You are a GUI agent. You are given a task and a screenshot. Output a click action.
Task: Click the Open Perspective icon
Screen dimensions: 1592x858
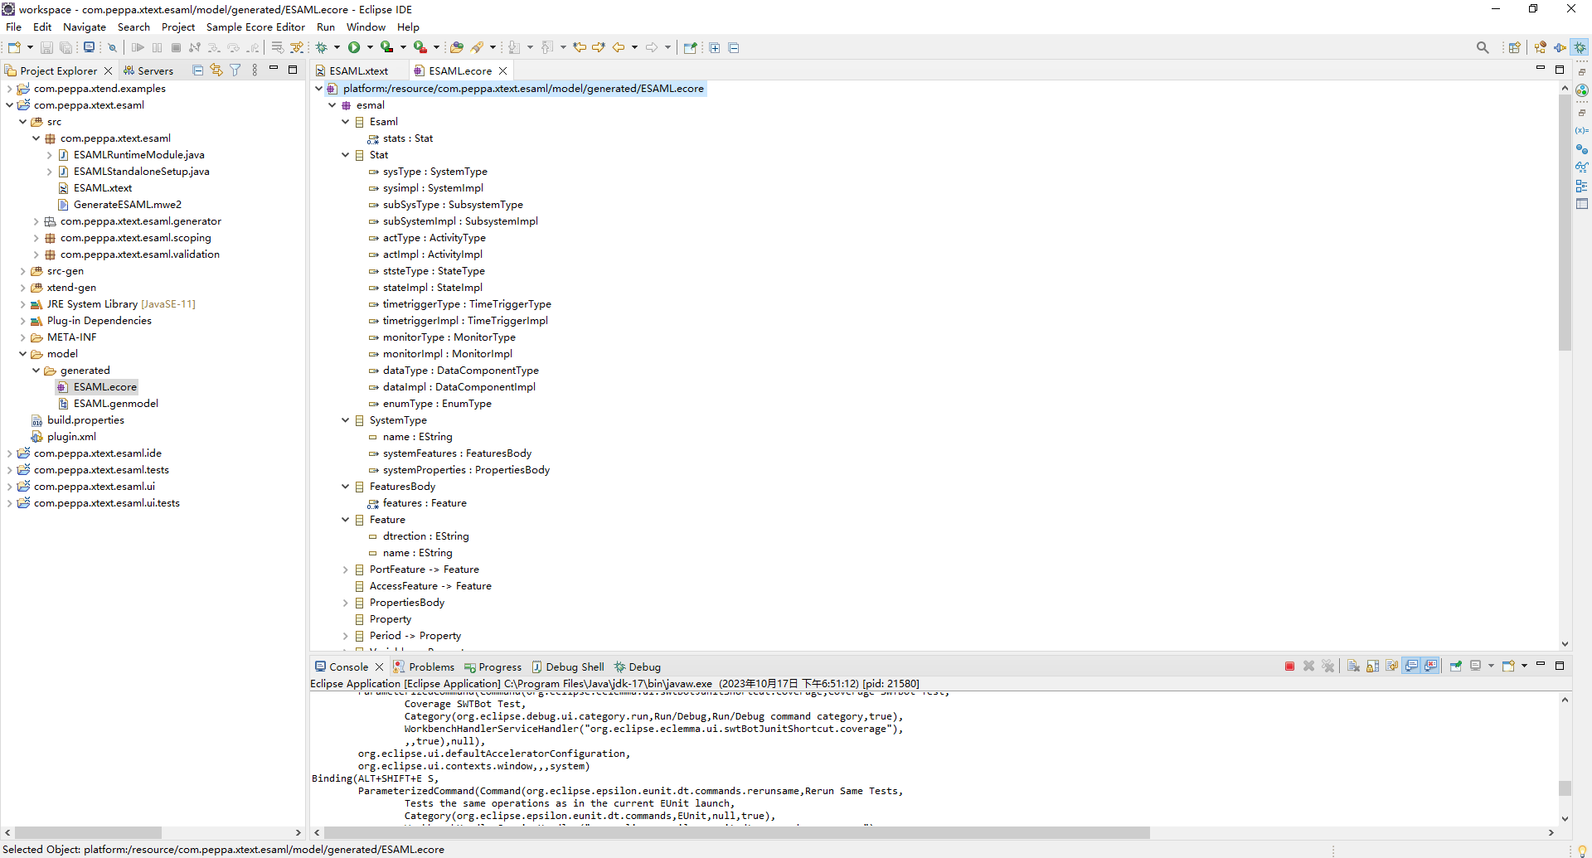pos(1514,47)
